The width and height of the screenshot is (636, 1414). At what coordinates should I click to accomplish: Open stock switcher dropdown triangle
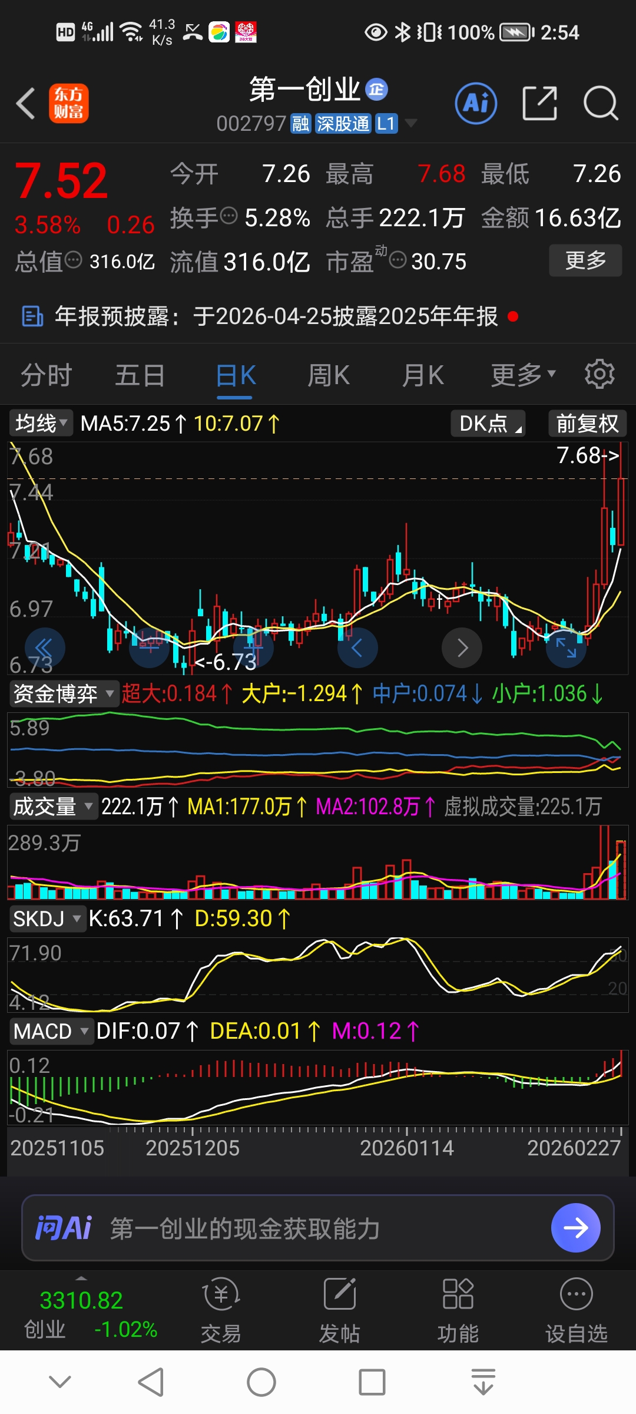coord(410,123)
